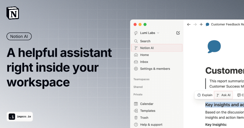The image size is (244, 128).
Task: Navigate back with the left arrow
Action: point(189,24)
